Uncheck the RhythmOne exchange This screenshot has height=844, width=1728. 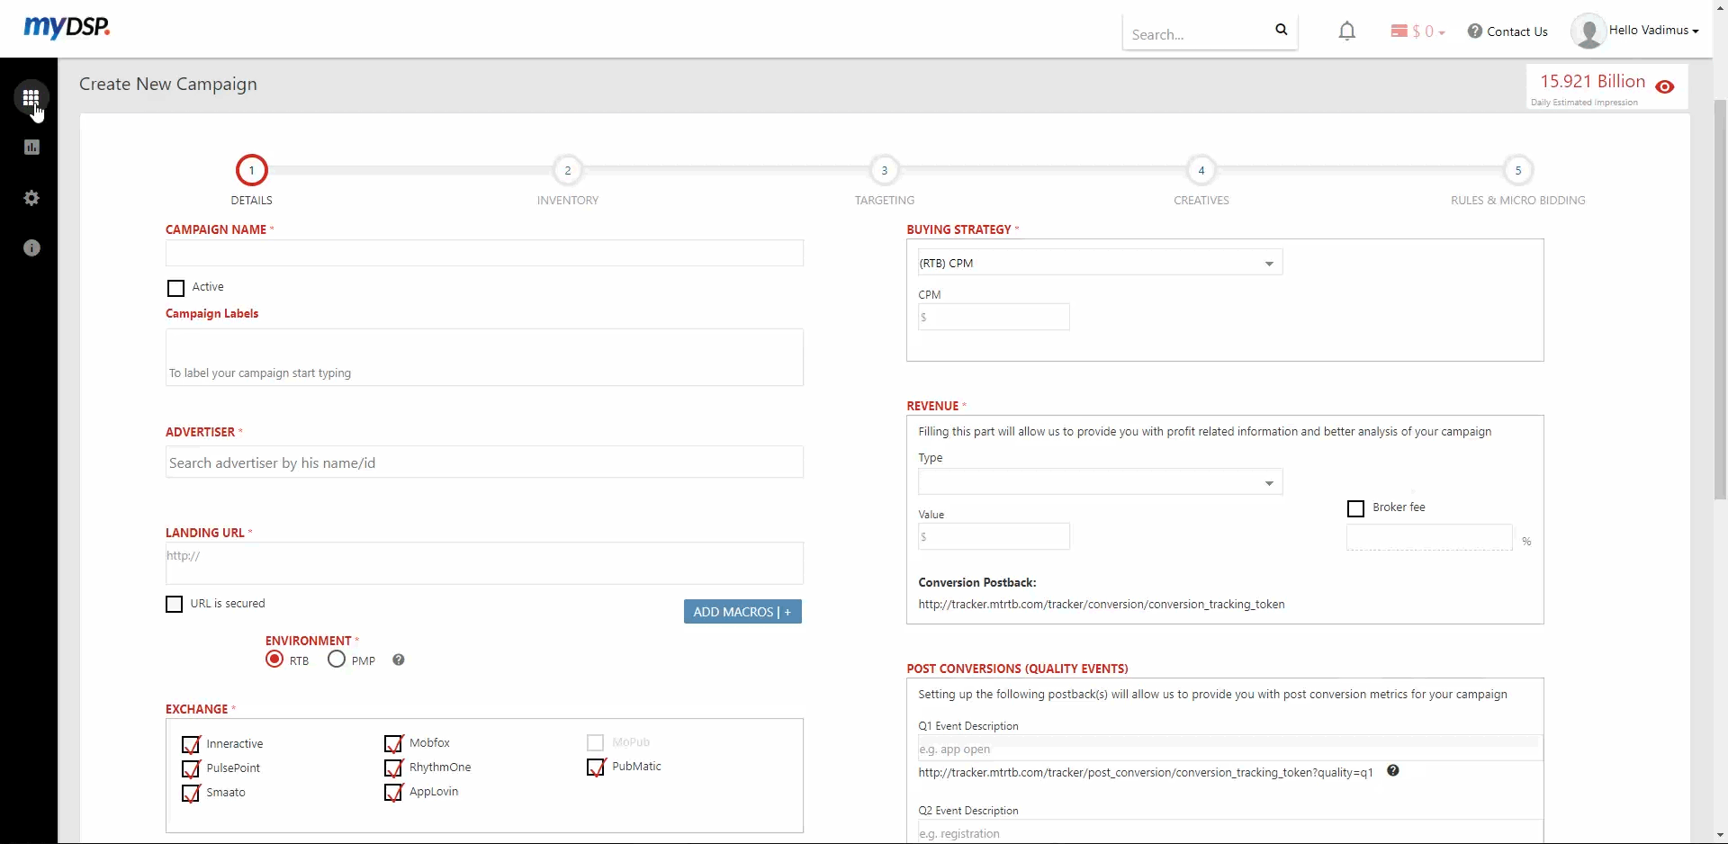click(393, 768)
